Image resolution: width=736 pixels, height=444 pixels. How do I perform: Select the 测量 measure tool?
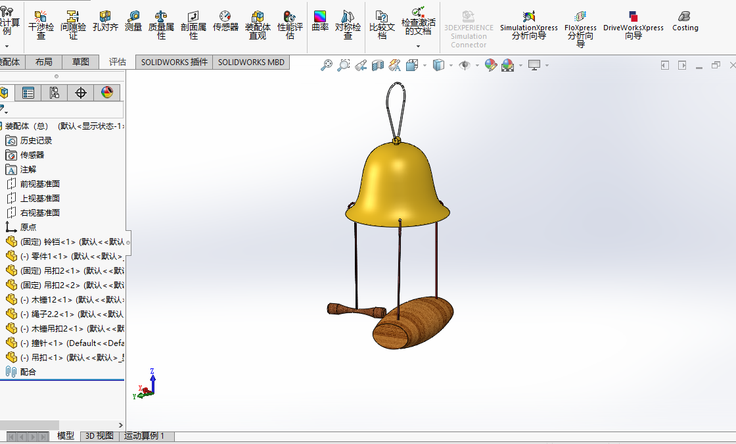click(x=133, y=22)
